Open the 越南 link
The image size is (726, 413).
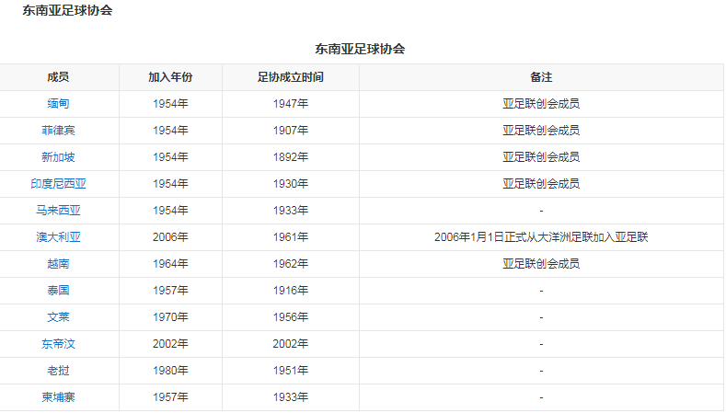point(59,264)
